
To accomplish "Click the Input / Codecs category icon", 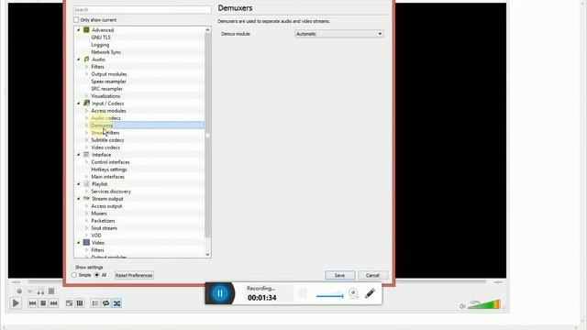I will [86, 104].
